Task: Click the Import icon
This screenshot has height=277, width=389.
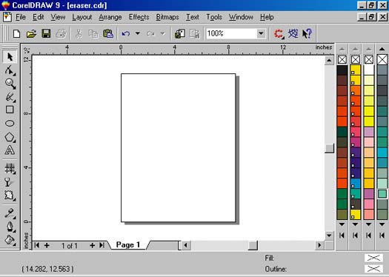Action: tap(179, 33)
